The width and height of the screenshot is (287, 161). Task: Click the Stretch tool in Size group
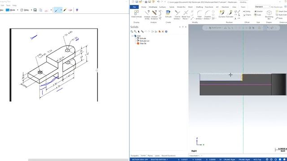click(258, 11)
